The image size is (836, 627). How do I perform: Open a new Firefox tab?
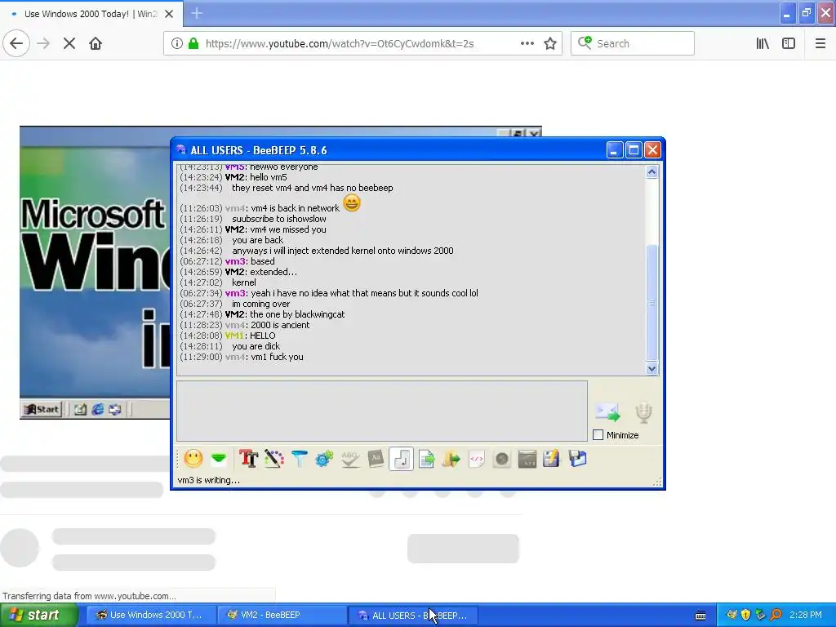(x=197, y=14)
